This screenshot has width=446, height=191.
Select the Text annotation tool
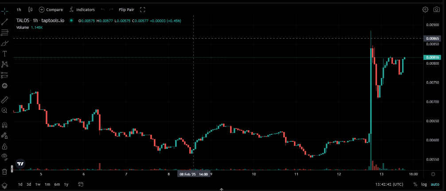(4, 54)
